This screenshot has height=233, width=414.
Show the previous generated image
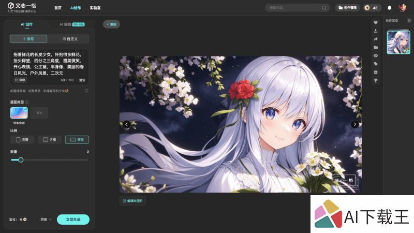point(126,124)
